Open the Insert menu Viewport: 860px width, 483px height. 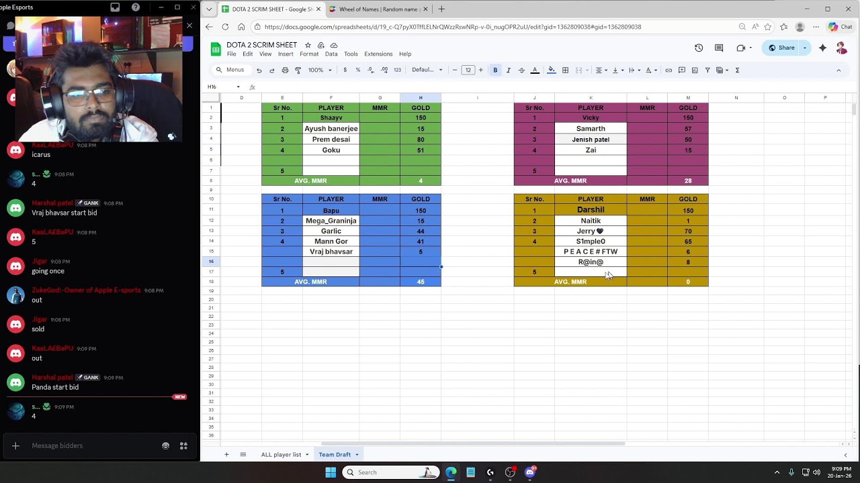286,54
